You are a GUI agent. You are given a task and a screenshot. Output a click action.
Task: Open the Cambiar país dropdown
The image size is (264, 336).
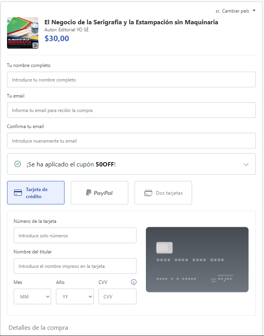click(x=235, y=11)
